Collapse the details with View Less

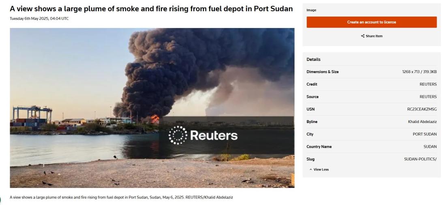(x=319, y=169)
